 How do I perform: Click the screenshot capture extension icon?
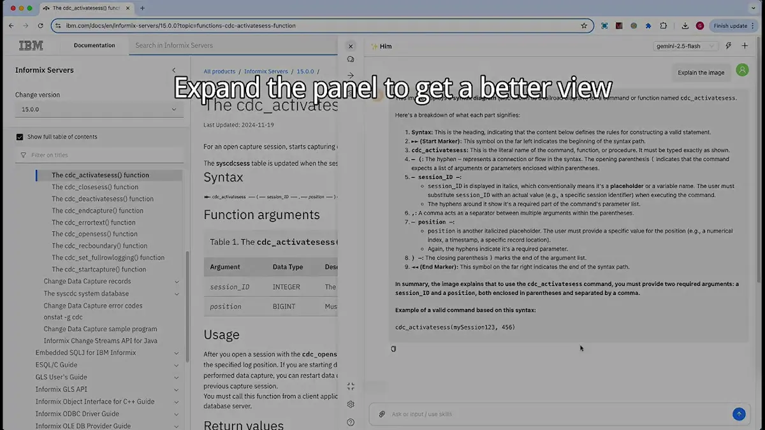point(604,25)
